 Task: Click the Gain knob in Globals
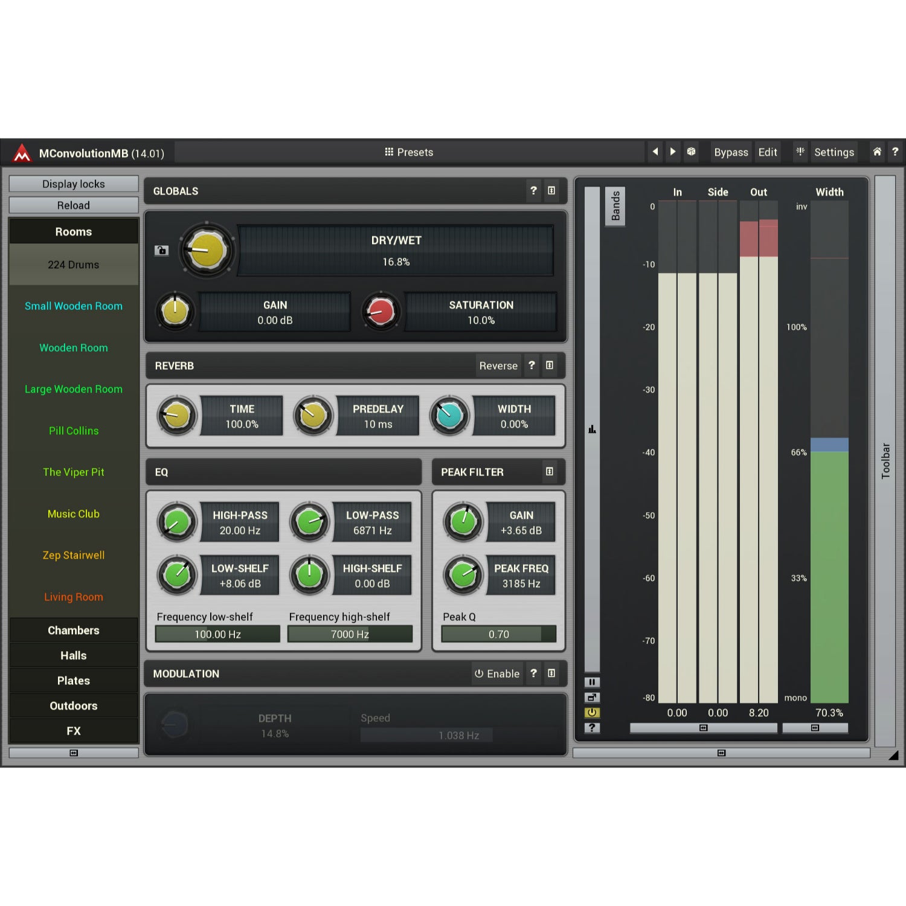[175, 312]
